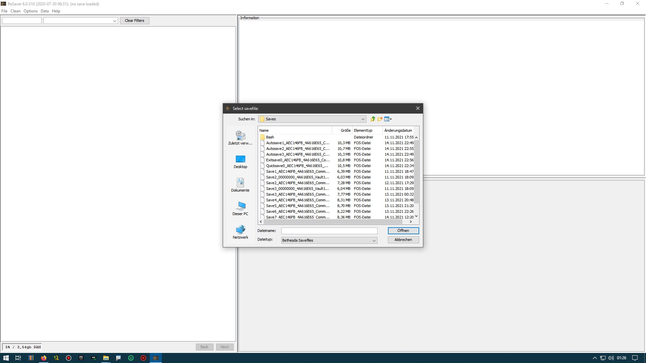The height and width of the screenshot is (363, 646).
Task: Open the Clean menu
Action: (15, 11)
